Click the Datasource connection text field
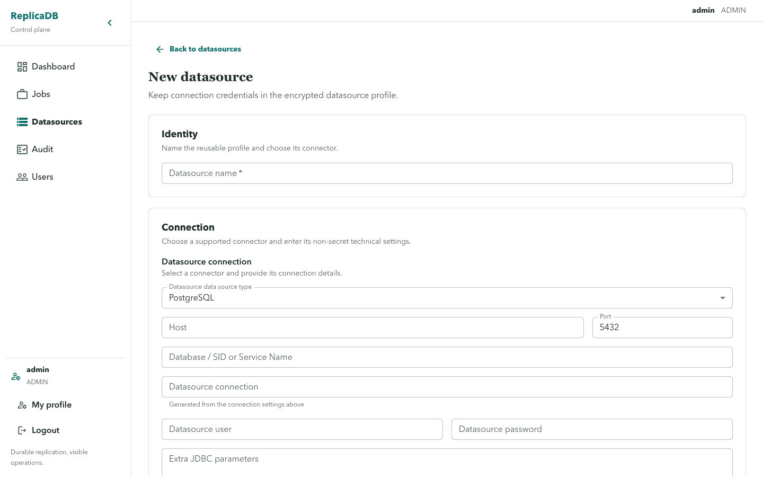Screen dimensions: 763x477 [x=447, y=387]
